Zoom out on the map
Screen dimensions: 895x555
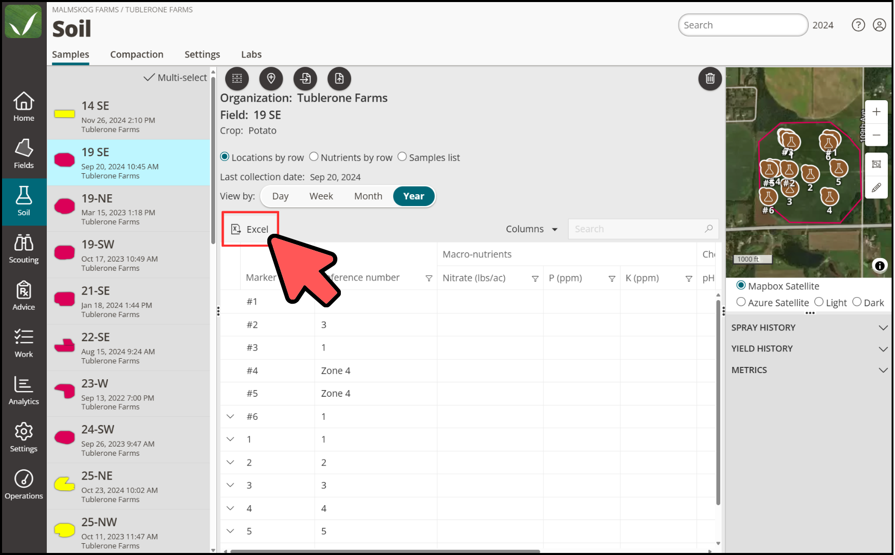[876, 135]
